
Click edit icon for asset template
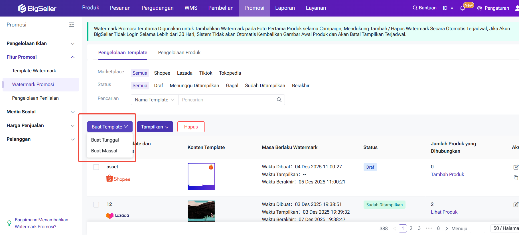pos(516,167)
